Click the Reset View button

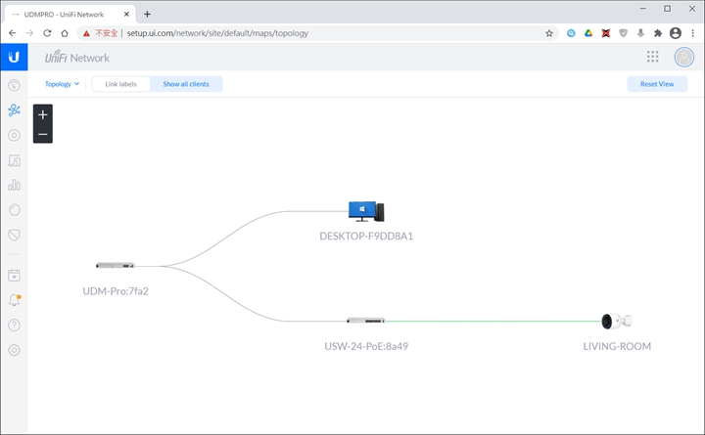click(657, 84)
